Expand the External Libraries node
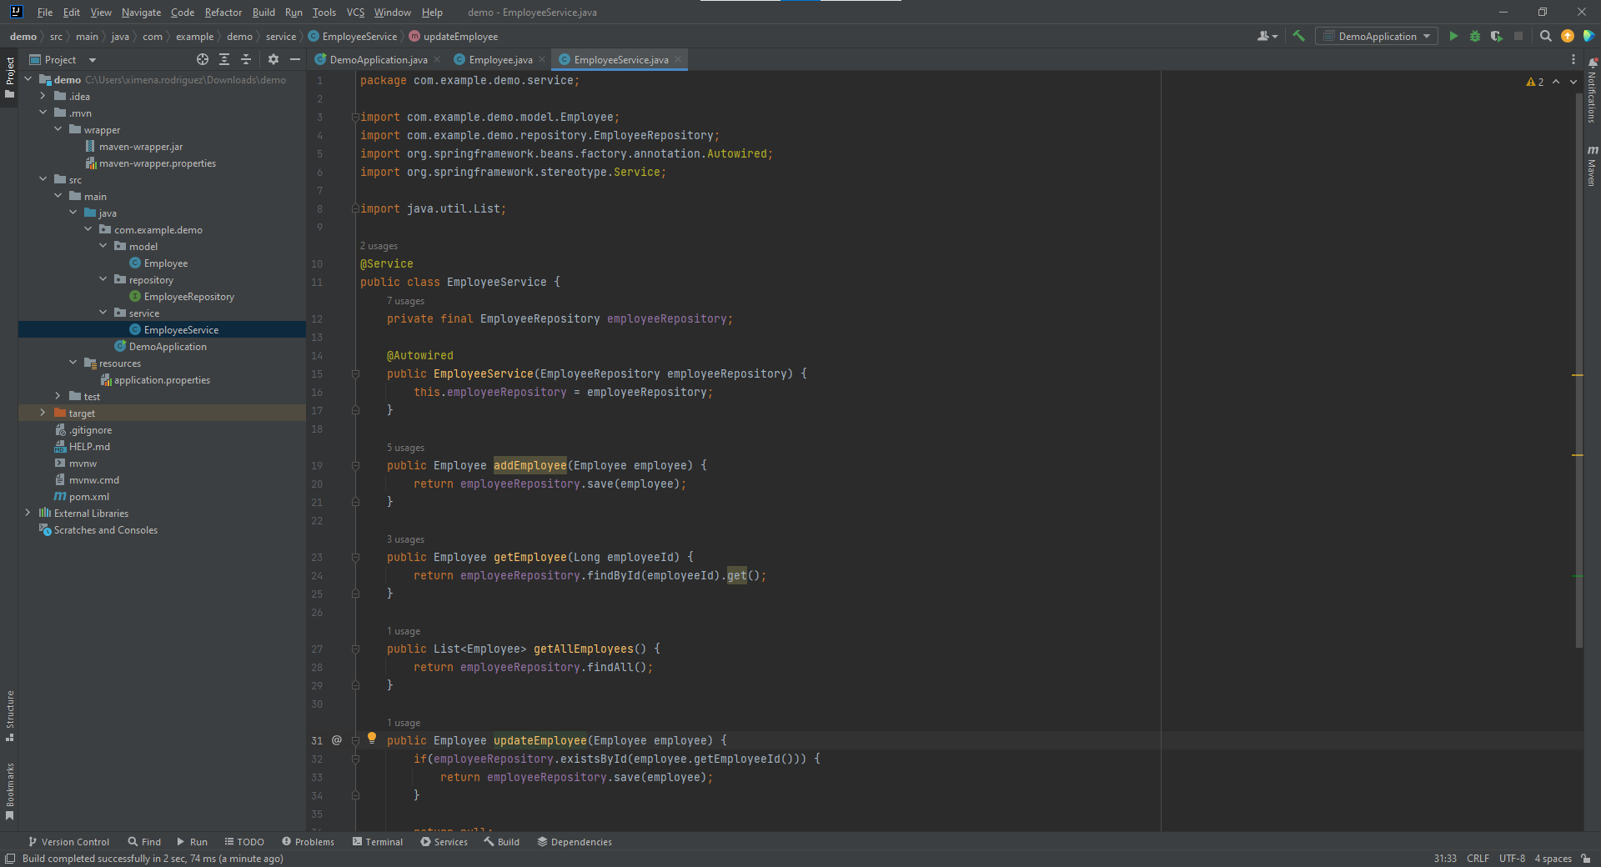The height and width of the screenshot is (867, 1601). (28, 513)
